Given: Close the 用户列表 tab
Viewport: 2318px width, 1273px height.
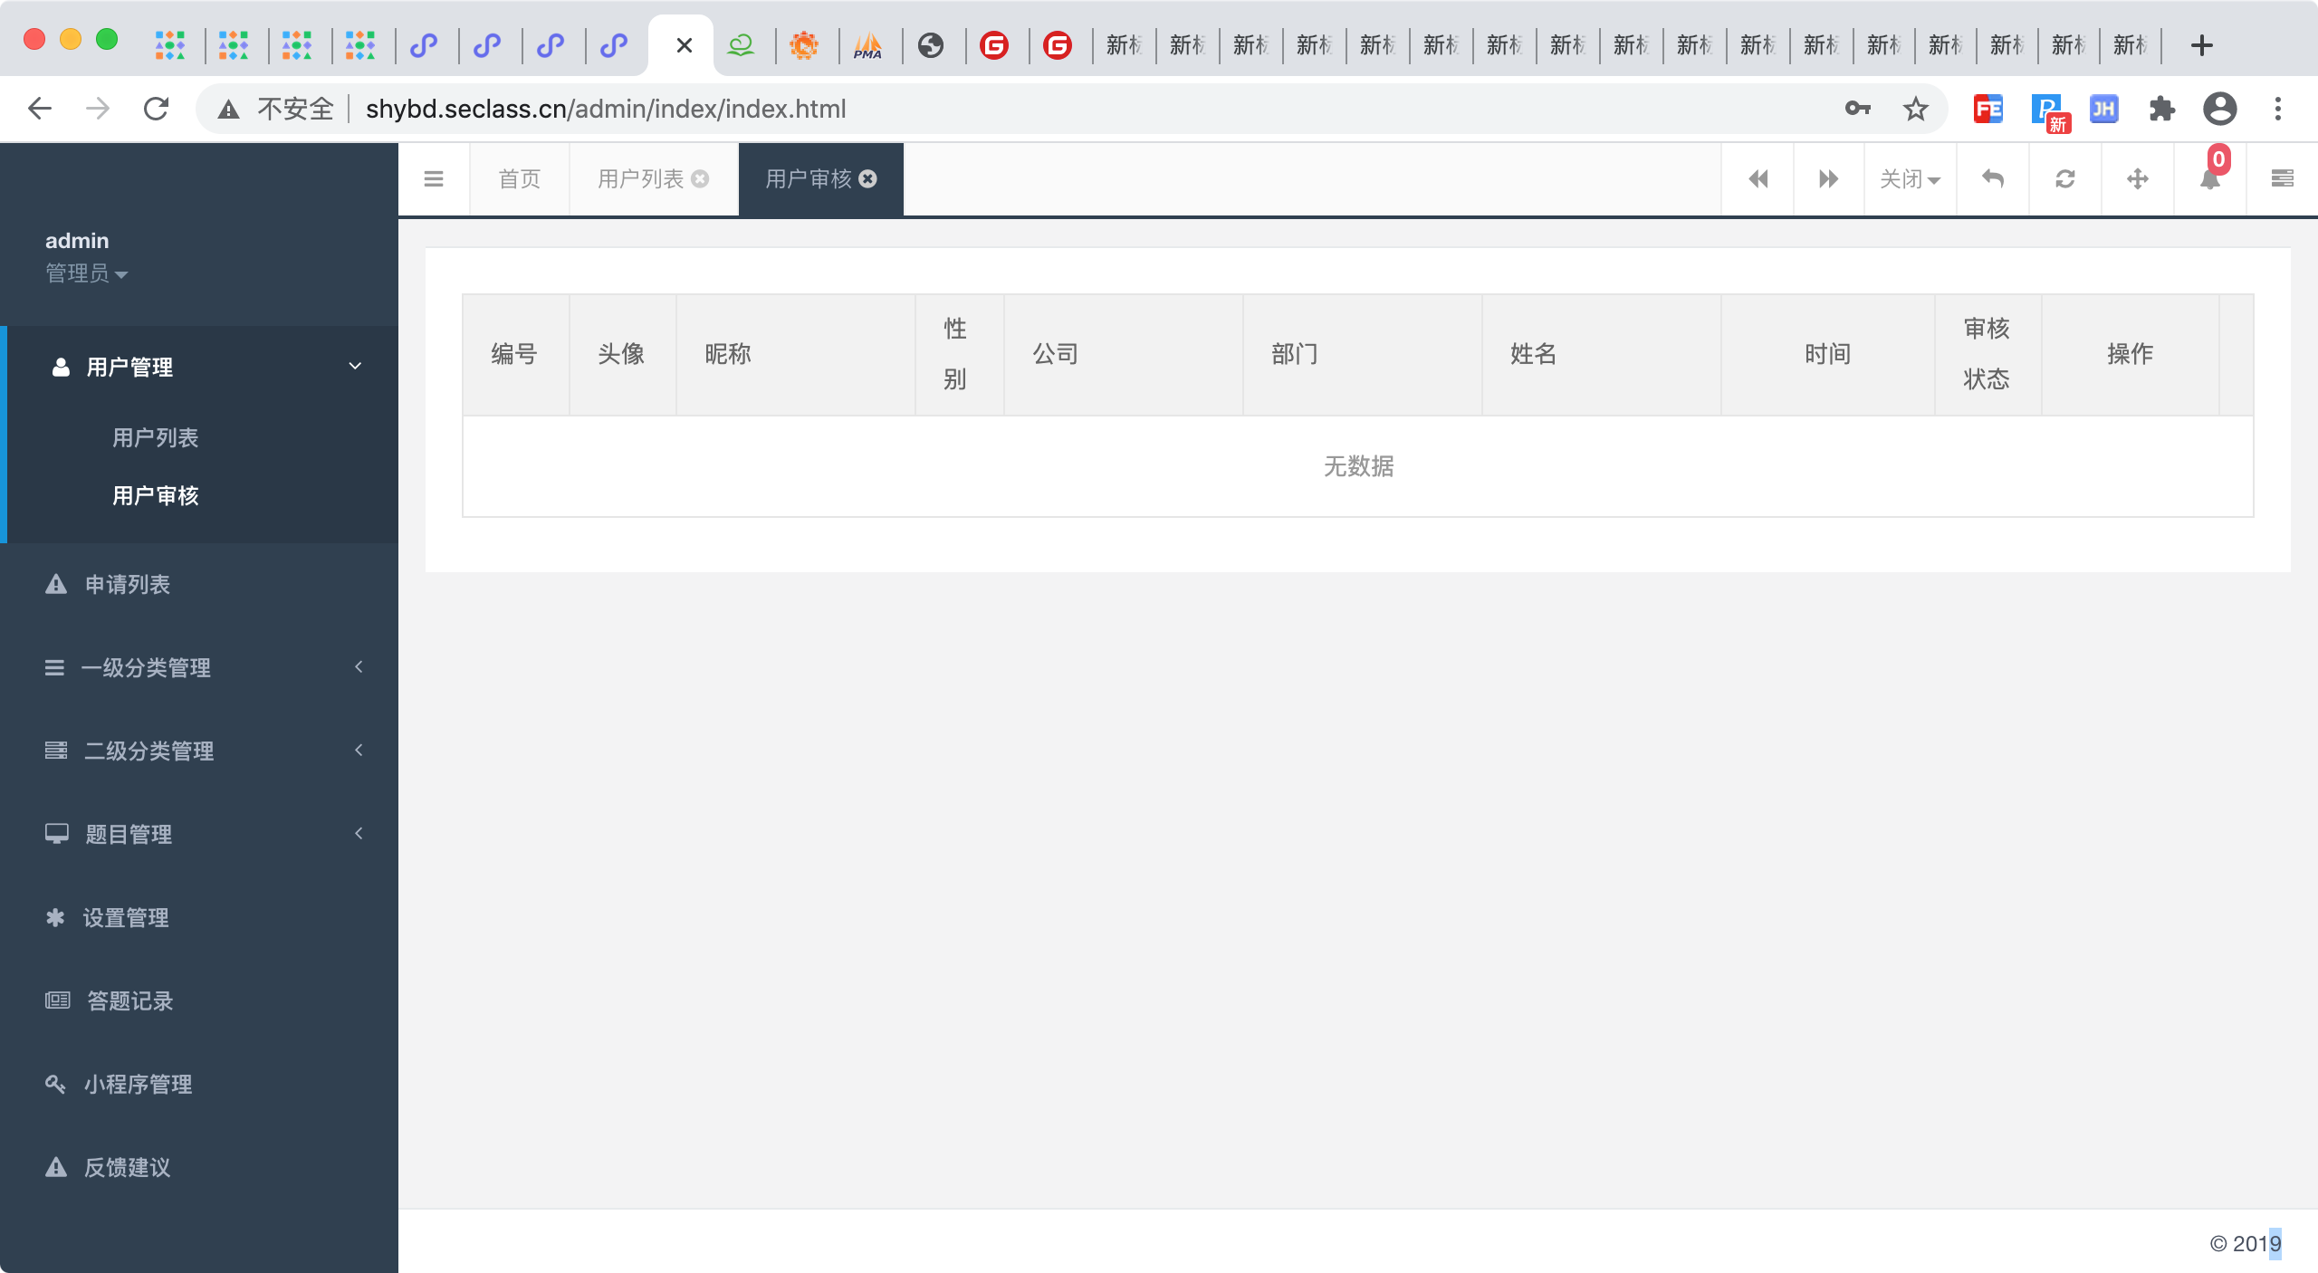Looking at the screenshot, I should 700,179.
